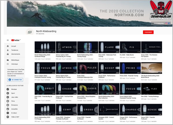Open Sense foilboard video thumbnail
Screen dimensions: 173x125
coord(151,110)
